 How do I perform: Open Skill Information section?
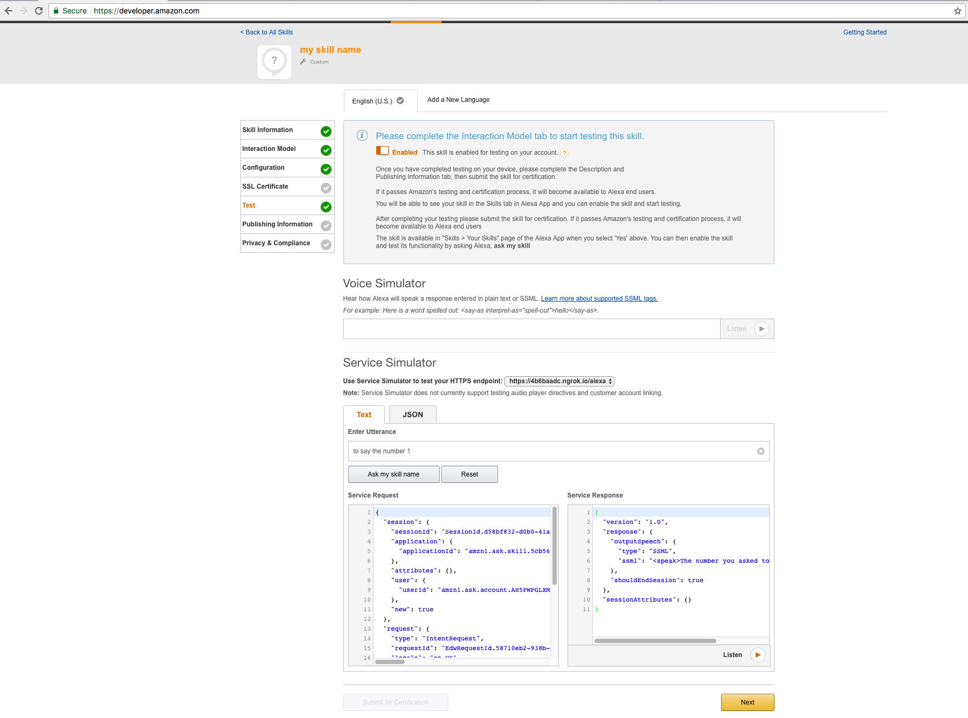287,130
